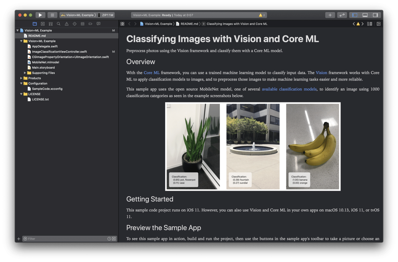The height and width of the screenshot is (262, 398).
Task: Choose run destination ZIP11M
Action: point(106,15)
